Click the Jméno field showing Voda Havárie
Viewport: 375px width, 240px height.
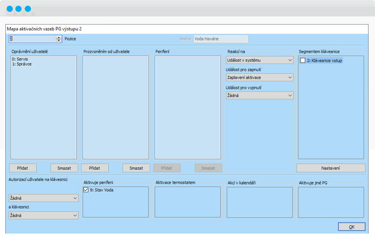220,39
